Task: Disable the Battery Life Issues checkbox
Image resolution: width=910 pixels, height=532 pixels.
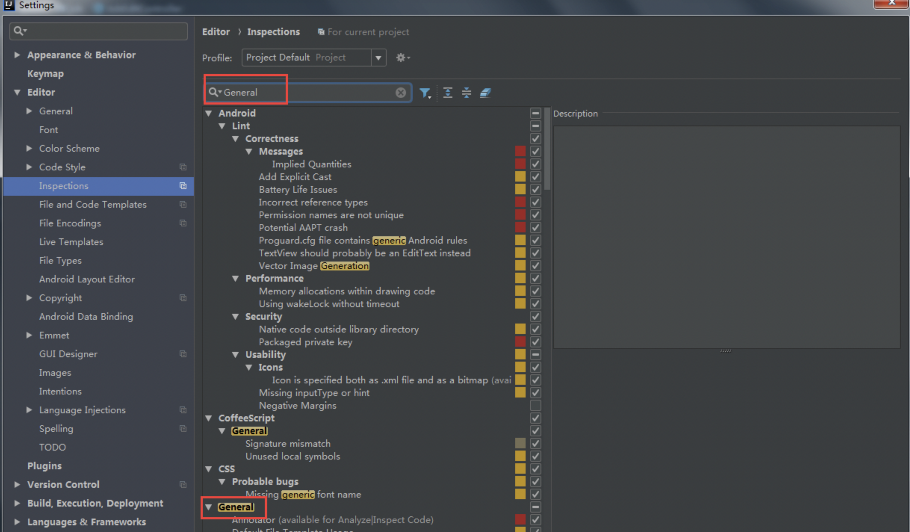Action: (x=535, y=189)
